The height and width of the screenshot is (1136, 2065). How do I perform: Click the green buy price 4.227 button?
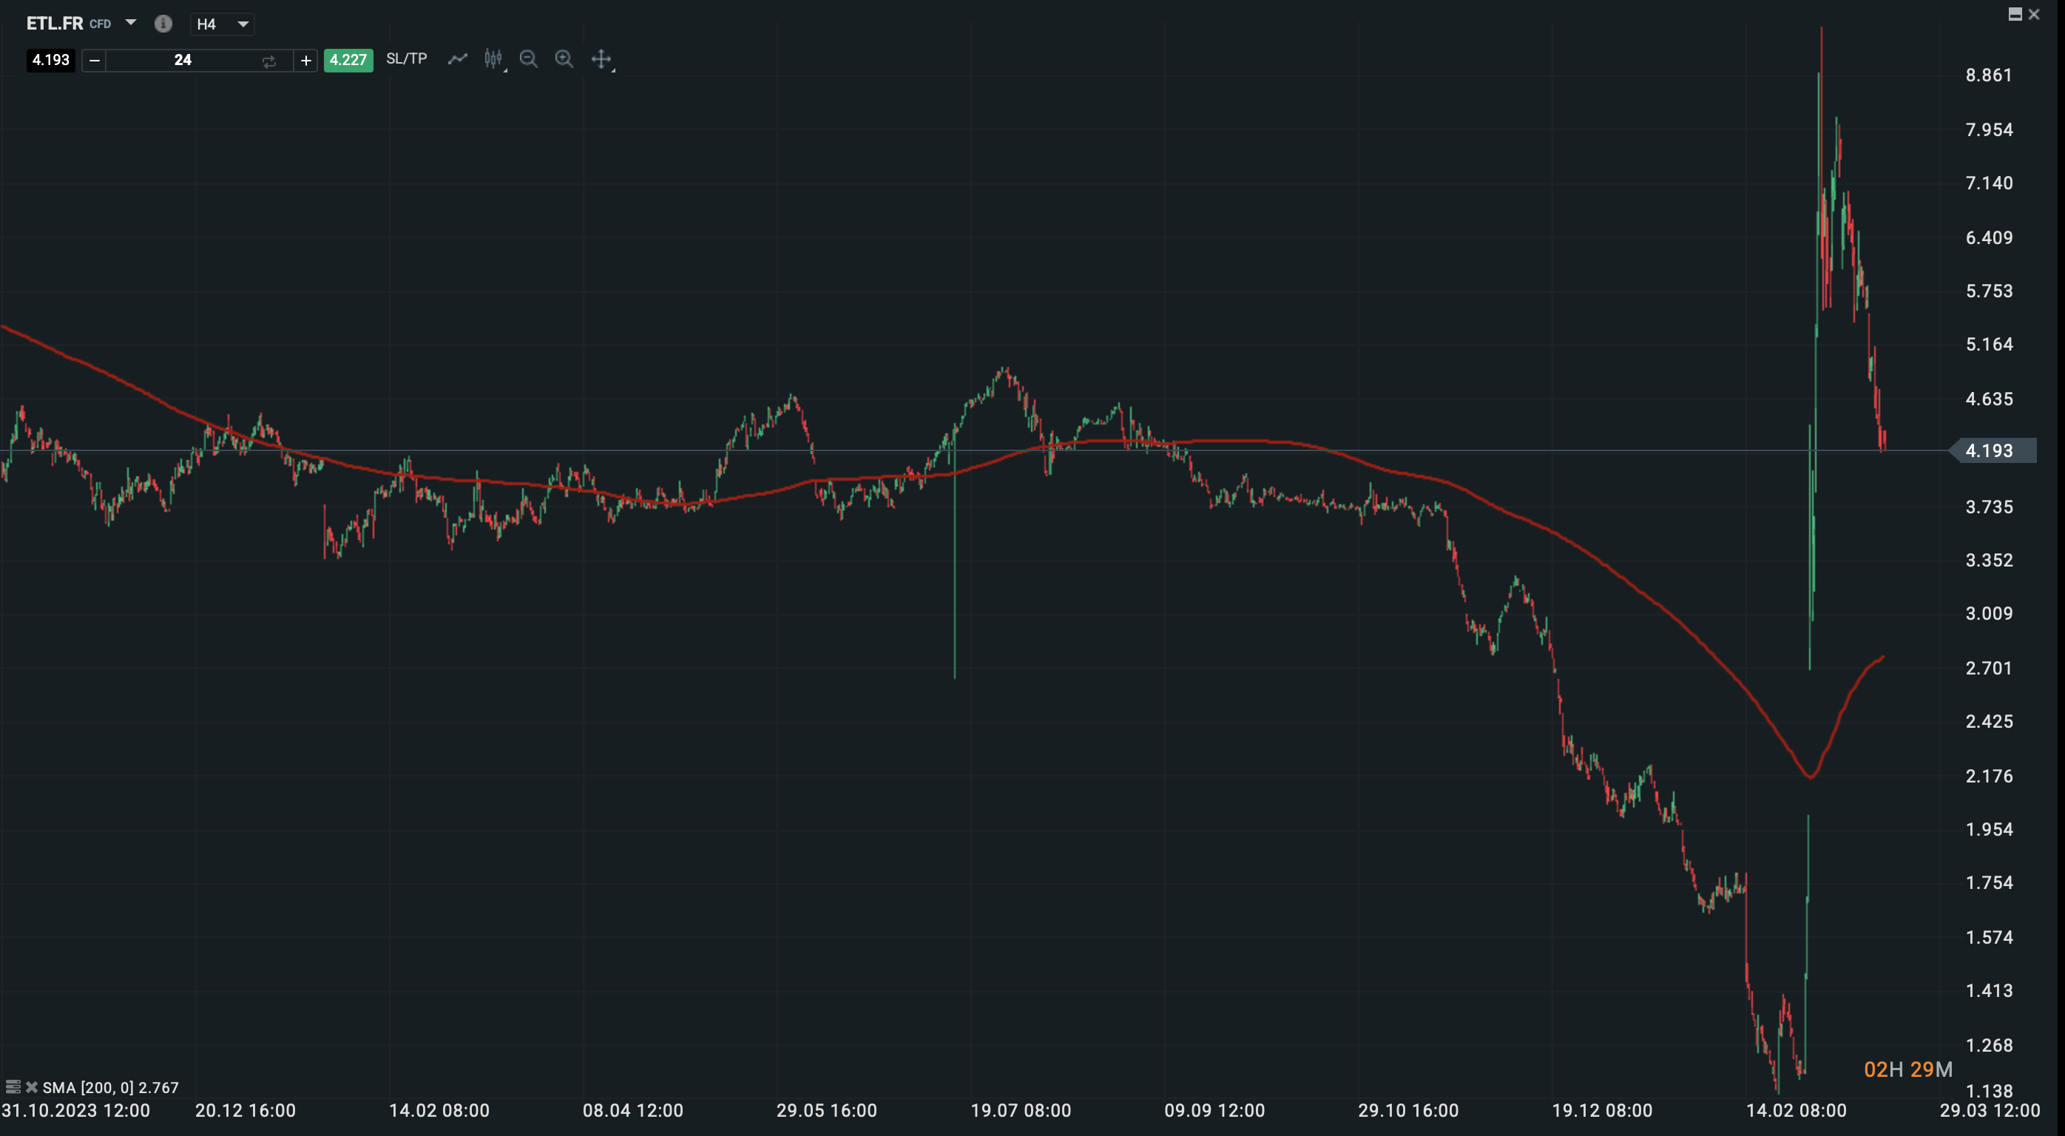348,60
